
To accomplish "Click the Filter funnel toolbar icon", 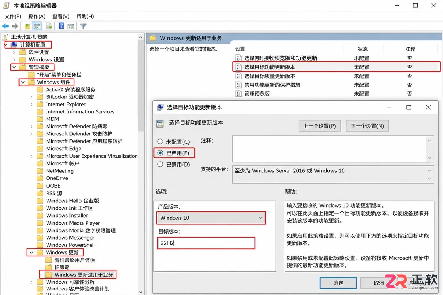I will pos(83,26).
